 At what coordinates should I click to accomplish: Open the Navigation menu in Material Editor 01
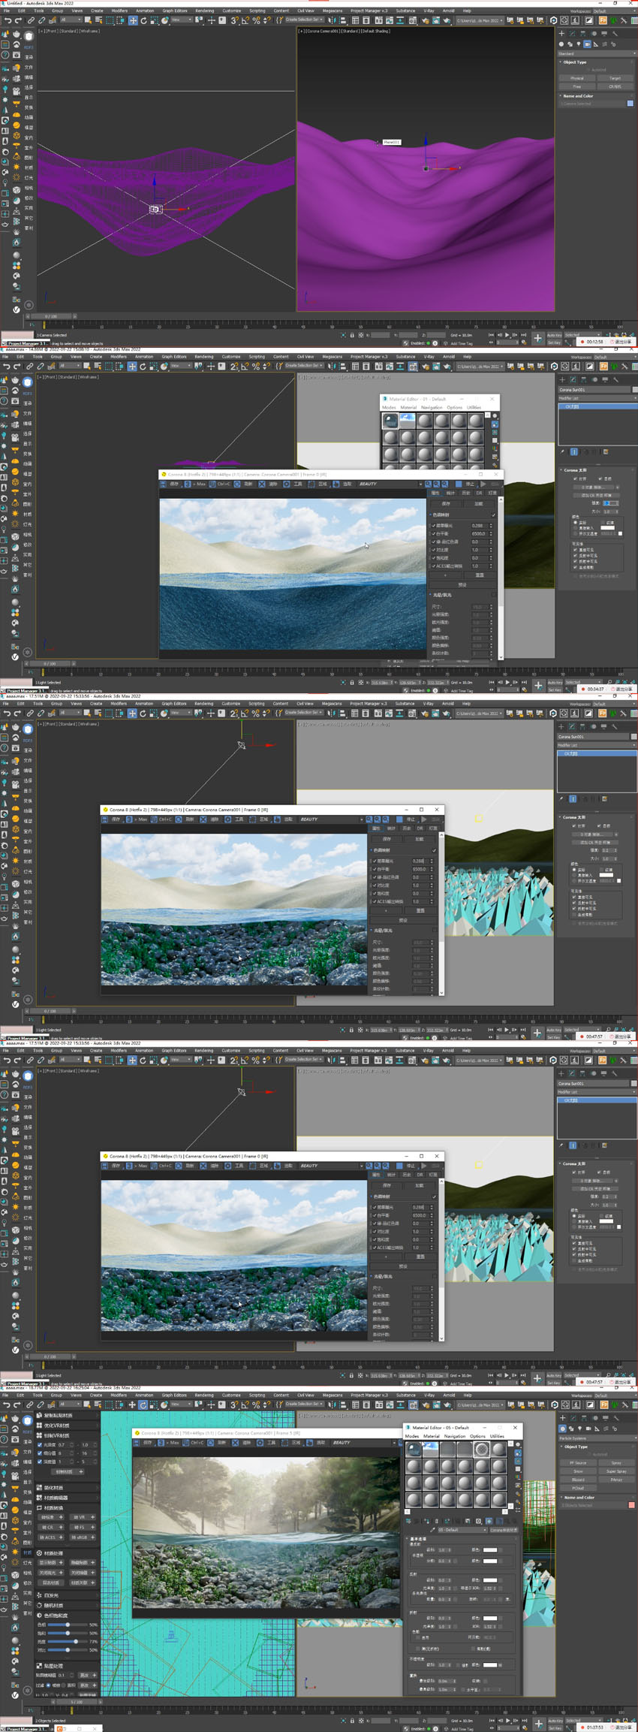pos(432,407)
